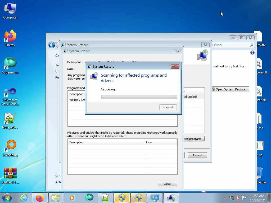The image size is (271, 203).
Task: Open the Supermium desktop shortcut
Action: (10, 66)
